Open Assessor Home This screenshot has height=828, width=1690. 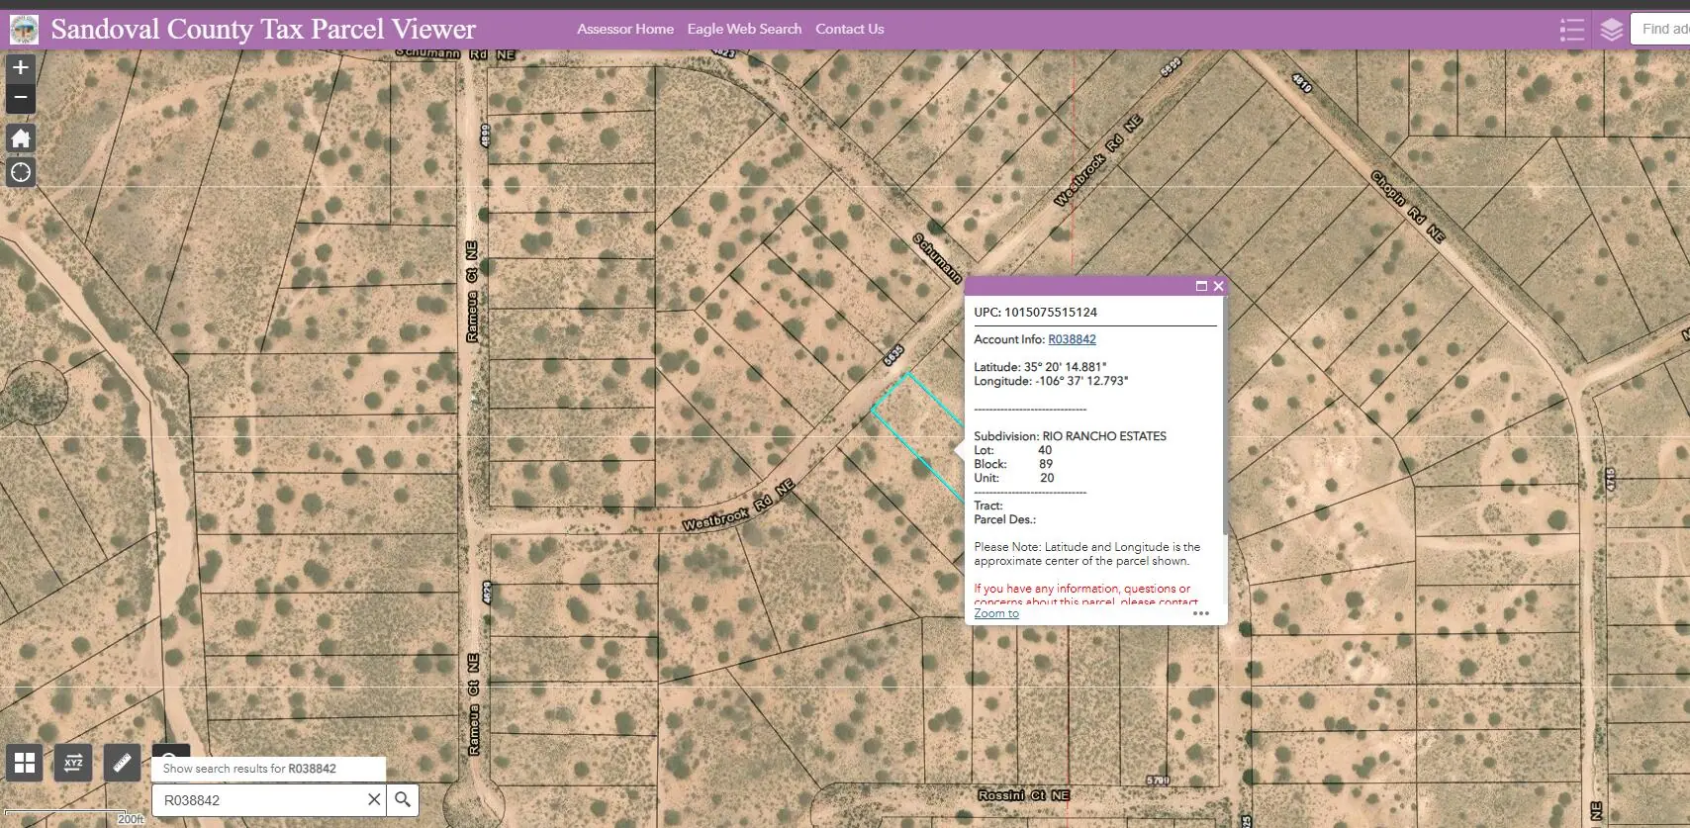[x=625, y=30]
